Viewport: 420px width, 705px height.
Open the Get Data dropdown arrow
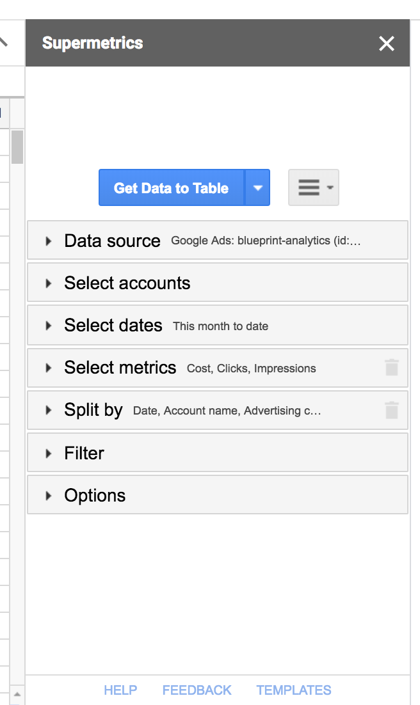(257, 188)
